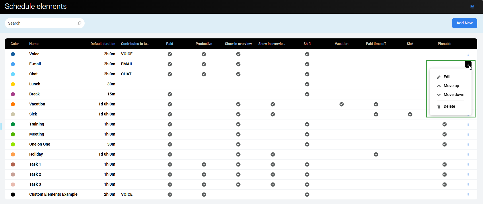Toggle the Paid check for Break

point(170,94)
